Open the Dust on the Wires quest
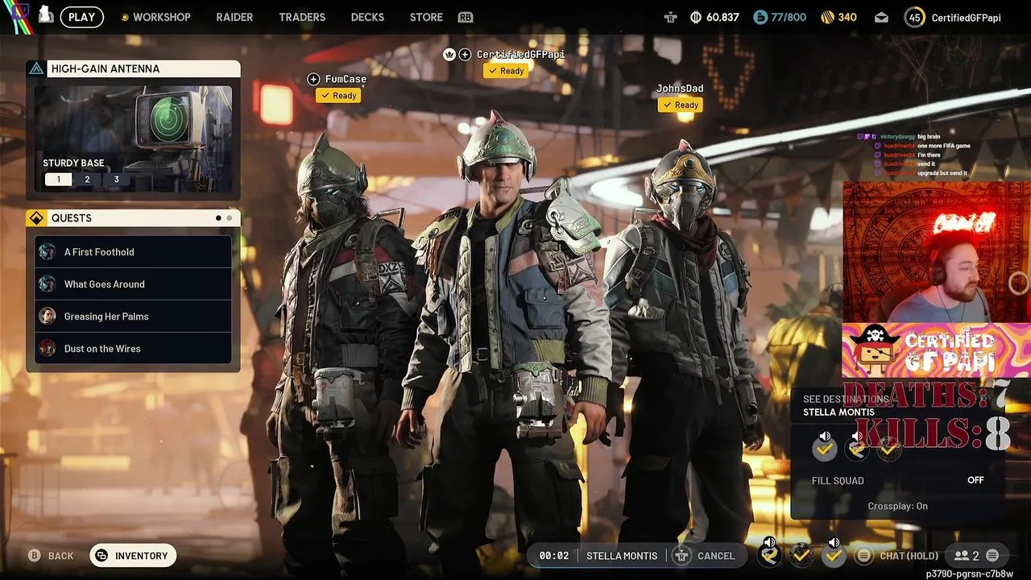 133,349
